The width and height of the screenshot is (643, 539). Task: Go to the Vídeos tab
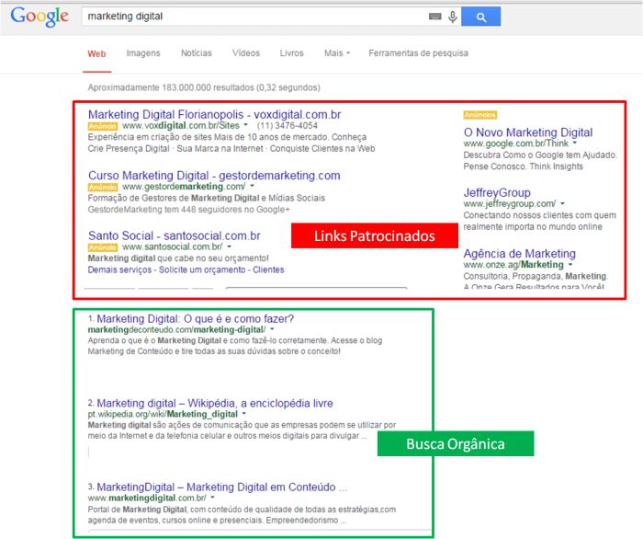coord(246,53)
